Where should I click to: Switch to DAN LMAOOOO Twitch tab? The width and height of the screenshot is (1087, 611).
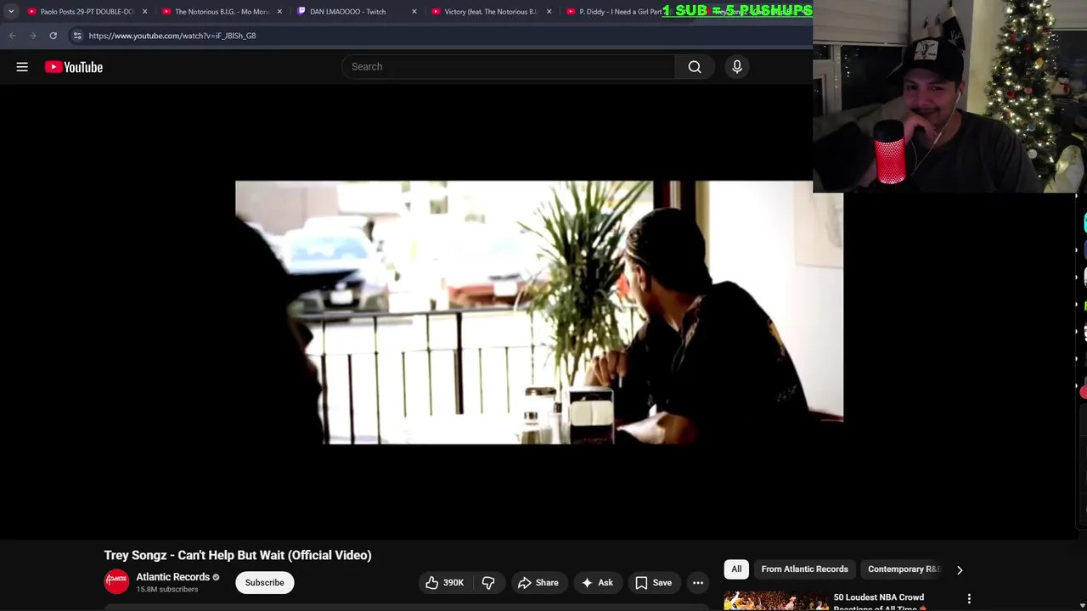[357, 12]
